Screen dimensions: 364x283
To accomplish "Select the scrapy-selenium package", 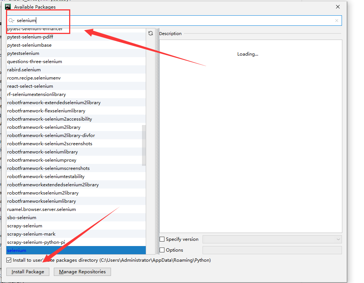I will 76,226.
